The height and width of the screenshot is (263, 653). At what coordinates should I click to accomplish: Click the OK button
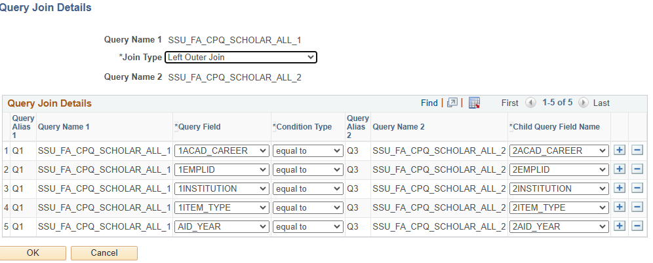pyautogui.click(x=33, y=253)
